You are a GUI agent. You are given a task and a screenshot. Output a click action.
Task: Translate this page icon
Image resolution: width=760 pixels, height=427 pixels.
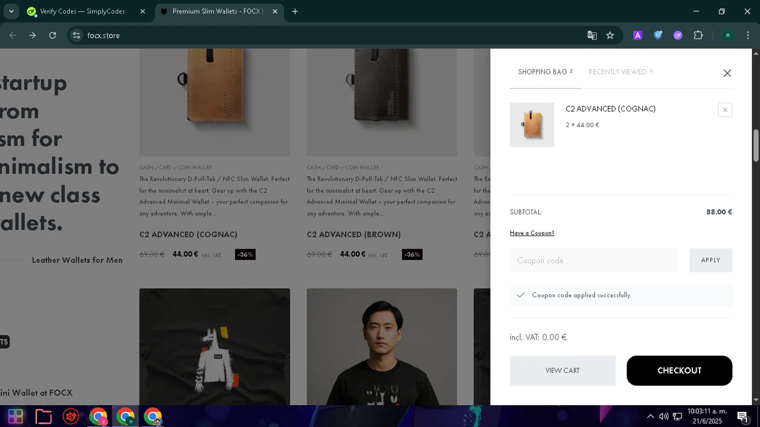click(592, 35)
